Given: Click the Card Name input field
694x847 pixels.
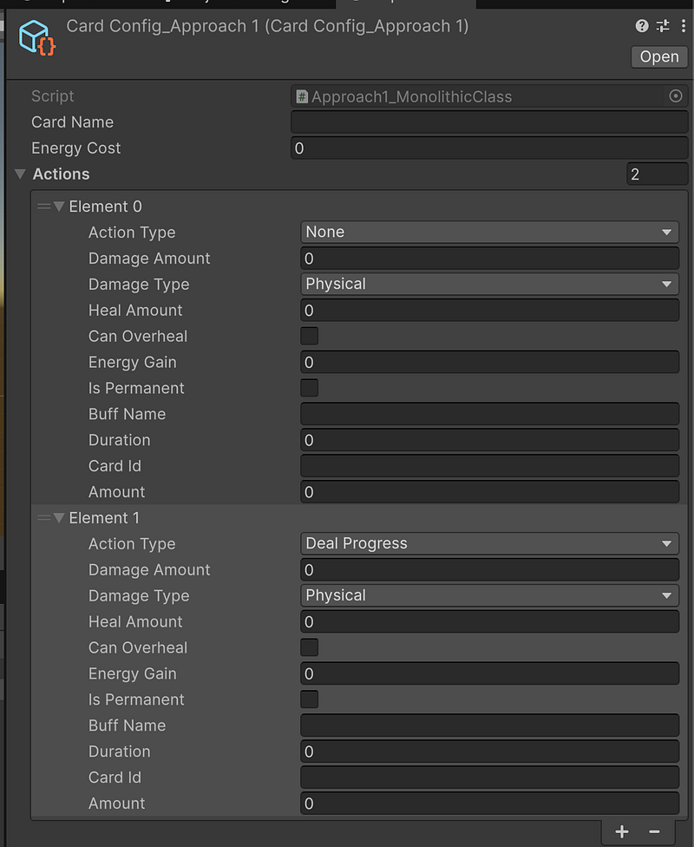Looking at the screenshot, I should (x=489, y=122).
